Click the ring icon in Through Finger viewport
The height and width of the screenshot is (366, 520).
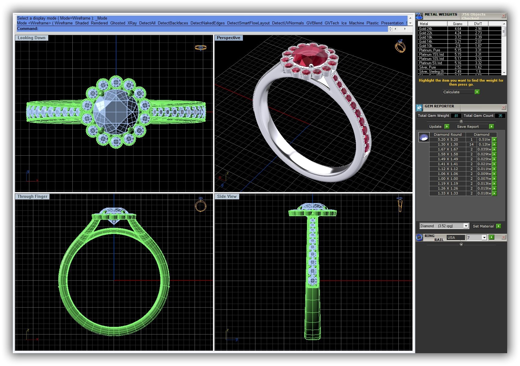pos(200,205)
